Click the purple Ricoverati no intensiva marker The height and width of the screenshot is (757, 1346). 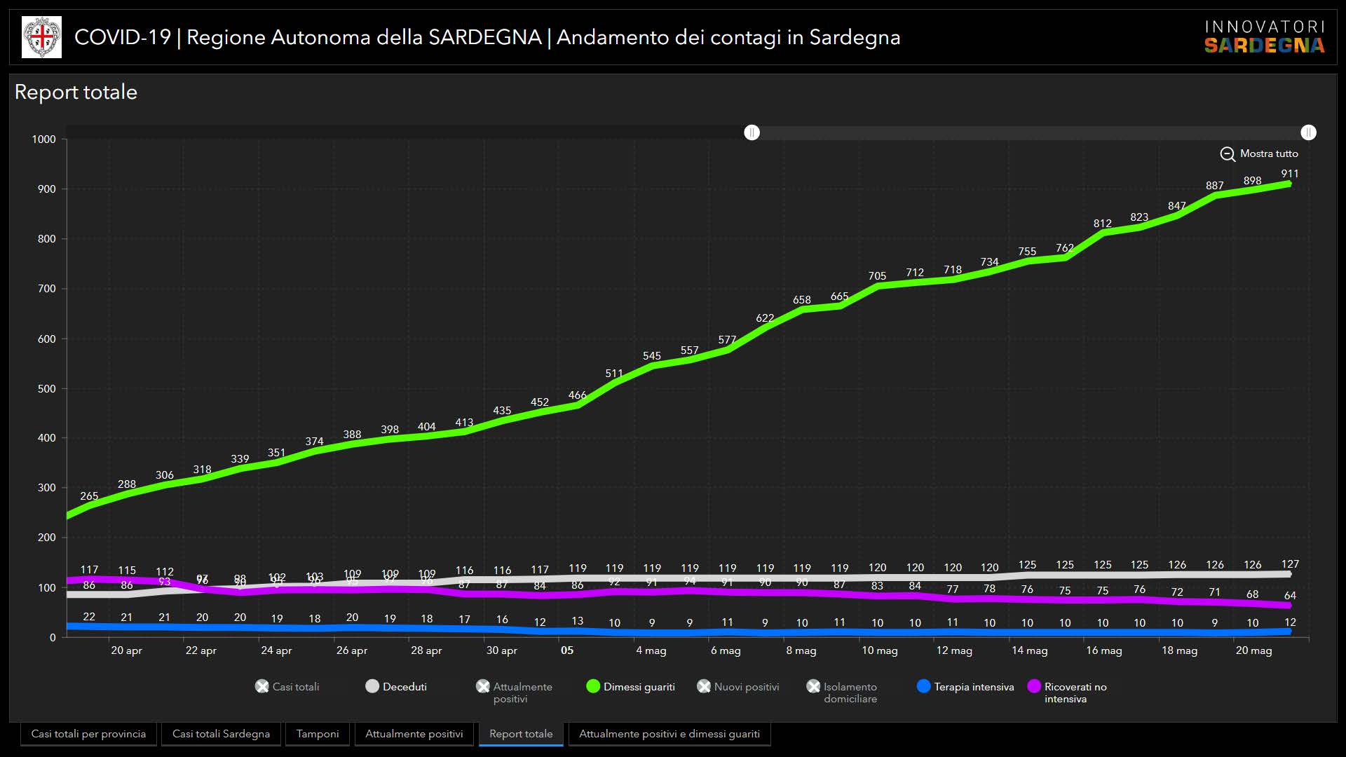(1034, 687)
